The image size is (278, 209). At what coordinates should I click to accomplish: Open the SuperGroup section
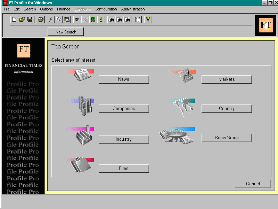pyautogui.click(x=227, y=138)
